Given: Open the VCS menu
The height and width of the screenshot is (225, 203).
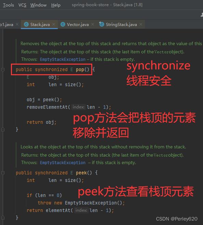Looking at the screenshot, I should pos(22,5).
